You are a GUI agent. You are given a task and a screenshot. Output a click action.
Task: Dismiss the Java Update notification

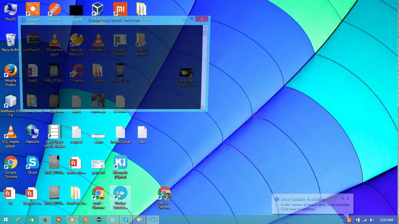point(348,198)
